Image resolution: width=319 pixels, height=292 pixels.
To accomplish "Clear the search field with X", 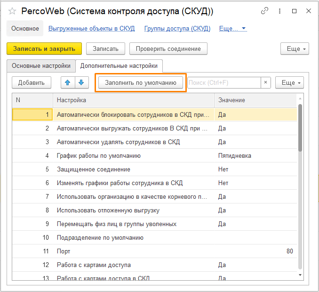I will click(266, 82).
